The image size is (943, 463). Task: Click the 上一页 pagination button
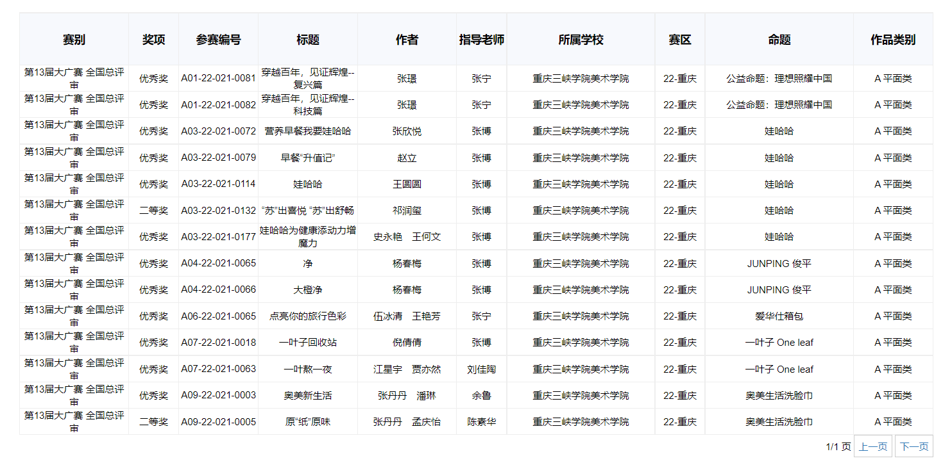coord(873,446)
